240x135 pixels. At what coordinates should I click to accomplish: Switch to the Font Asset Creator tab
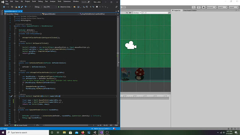(x=190, y=10)
